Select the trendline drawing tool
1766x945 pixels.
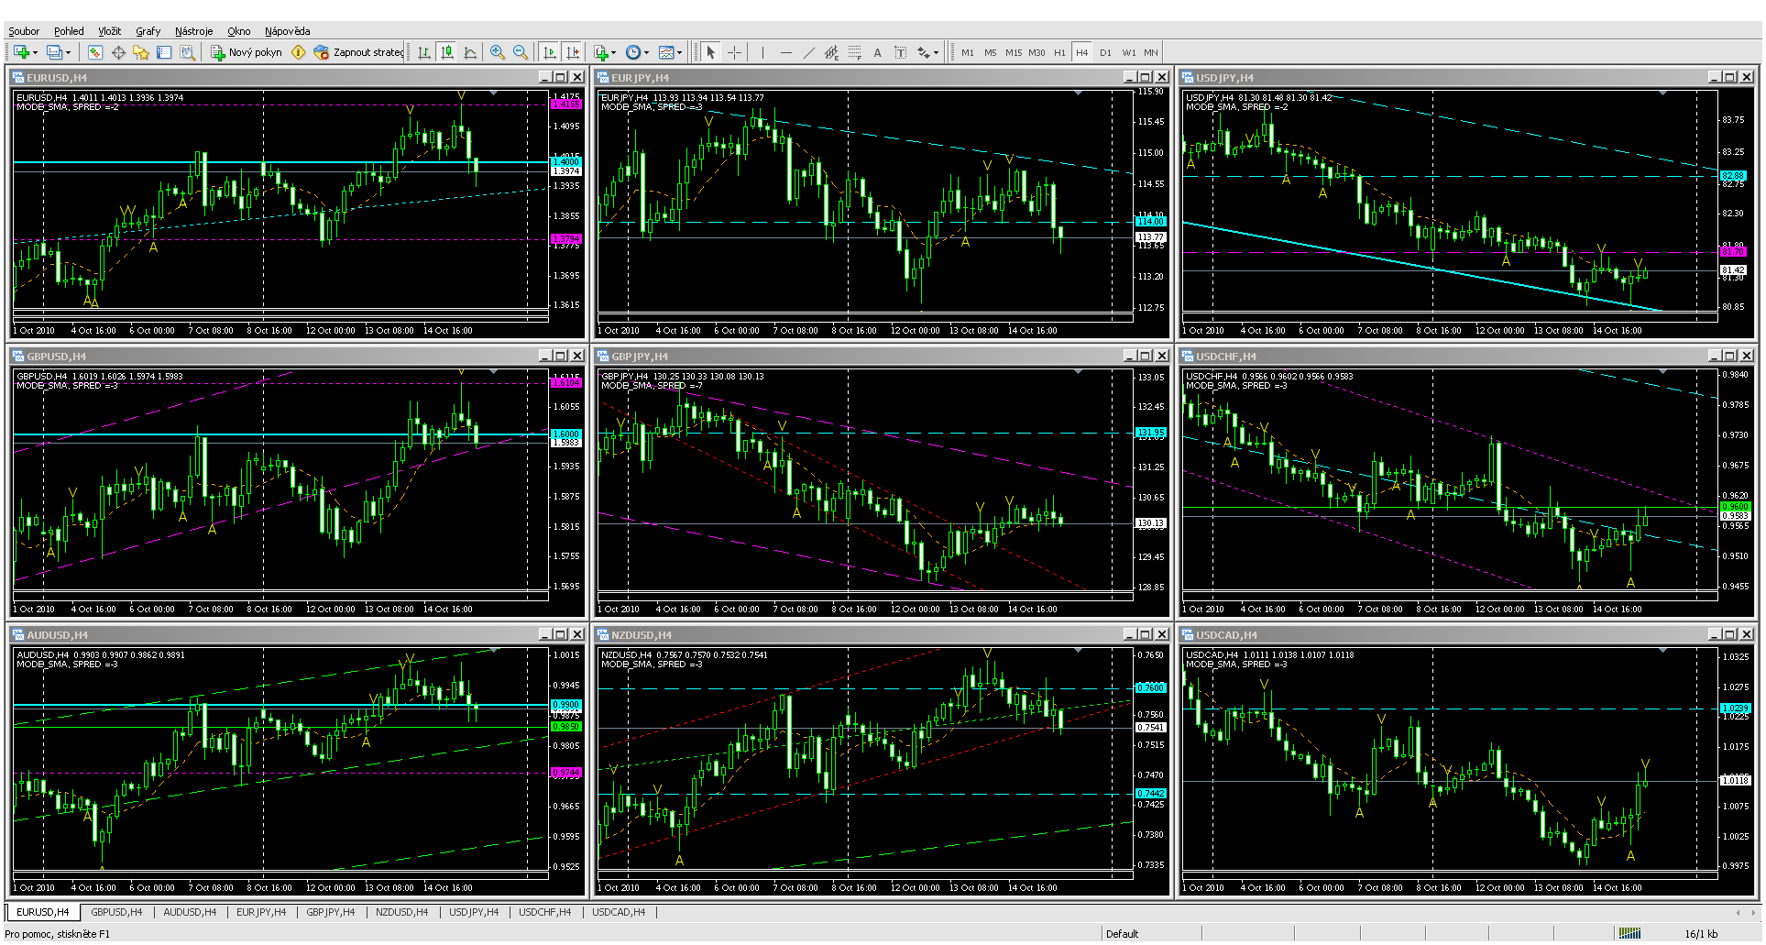[808, 52]
